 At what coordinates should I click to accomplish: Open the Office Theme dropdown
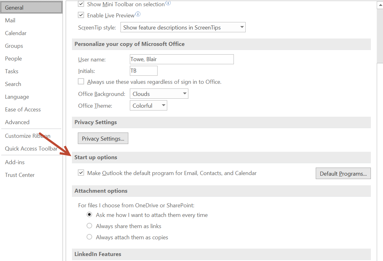148,106
